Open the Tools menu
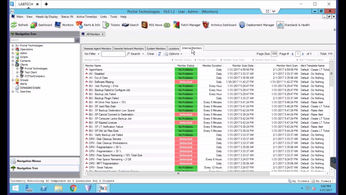 114,17
